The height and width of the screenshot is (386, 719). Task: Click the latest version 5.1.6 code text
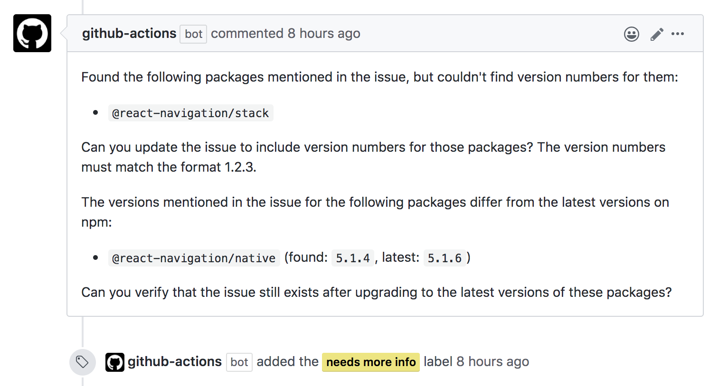point(445,258)
